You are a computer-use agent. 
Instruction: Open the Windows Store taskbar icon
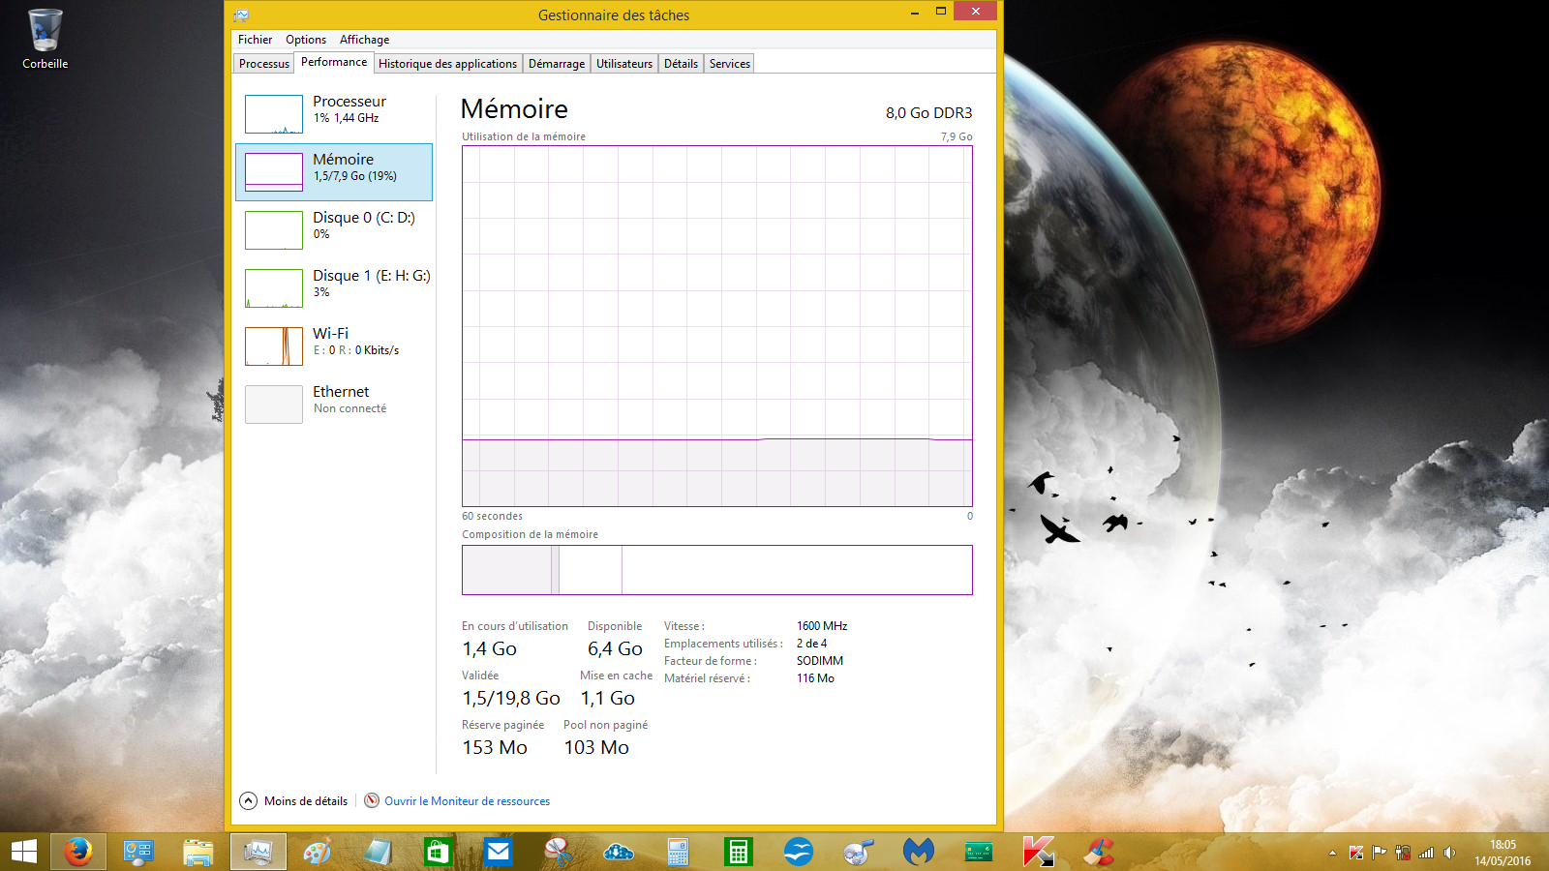(438, 852)
